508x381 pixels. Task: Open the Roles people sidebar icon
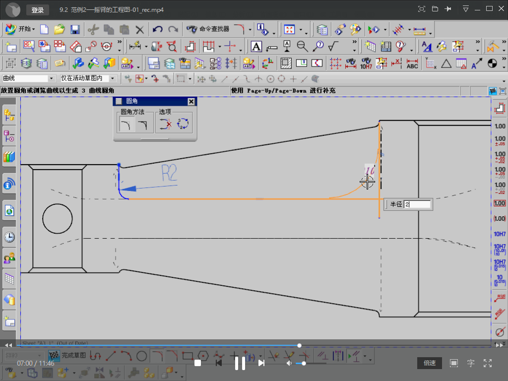tap(9, 258)
